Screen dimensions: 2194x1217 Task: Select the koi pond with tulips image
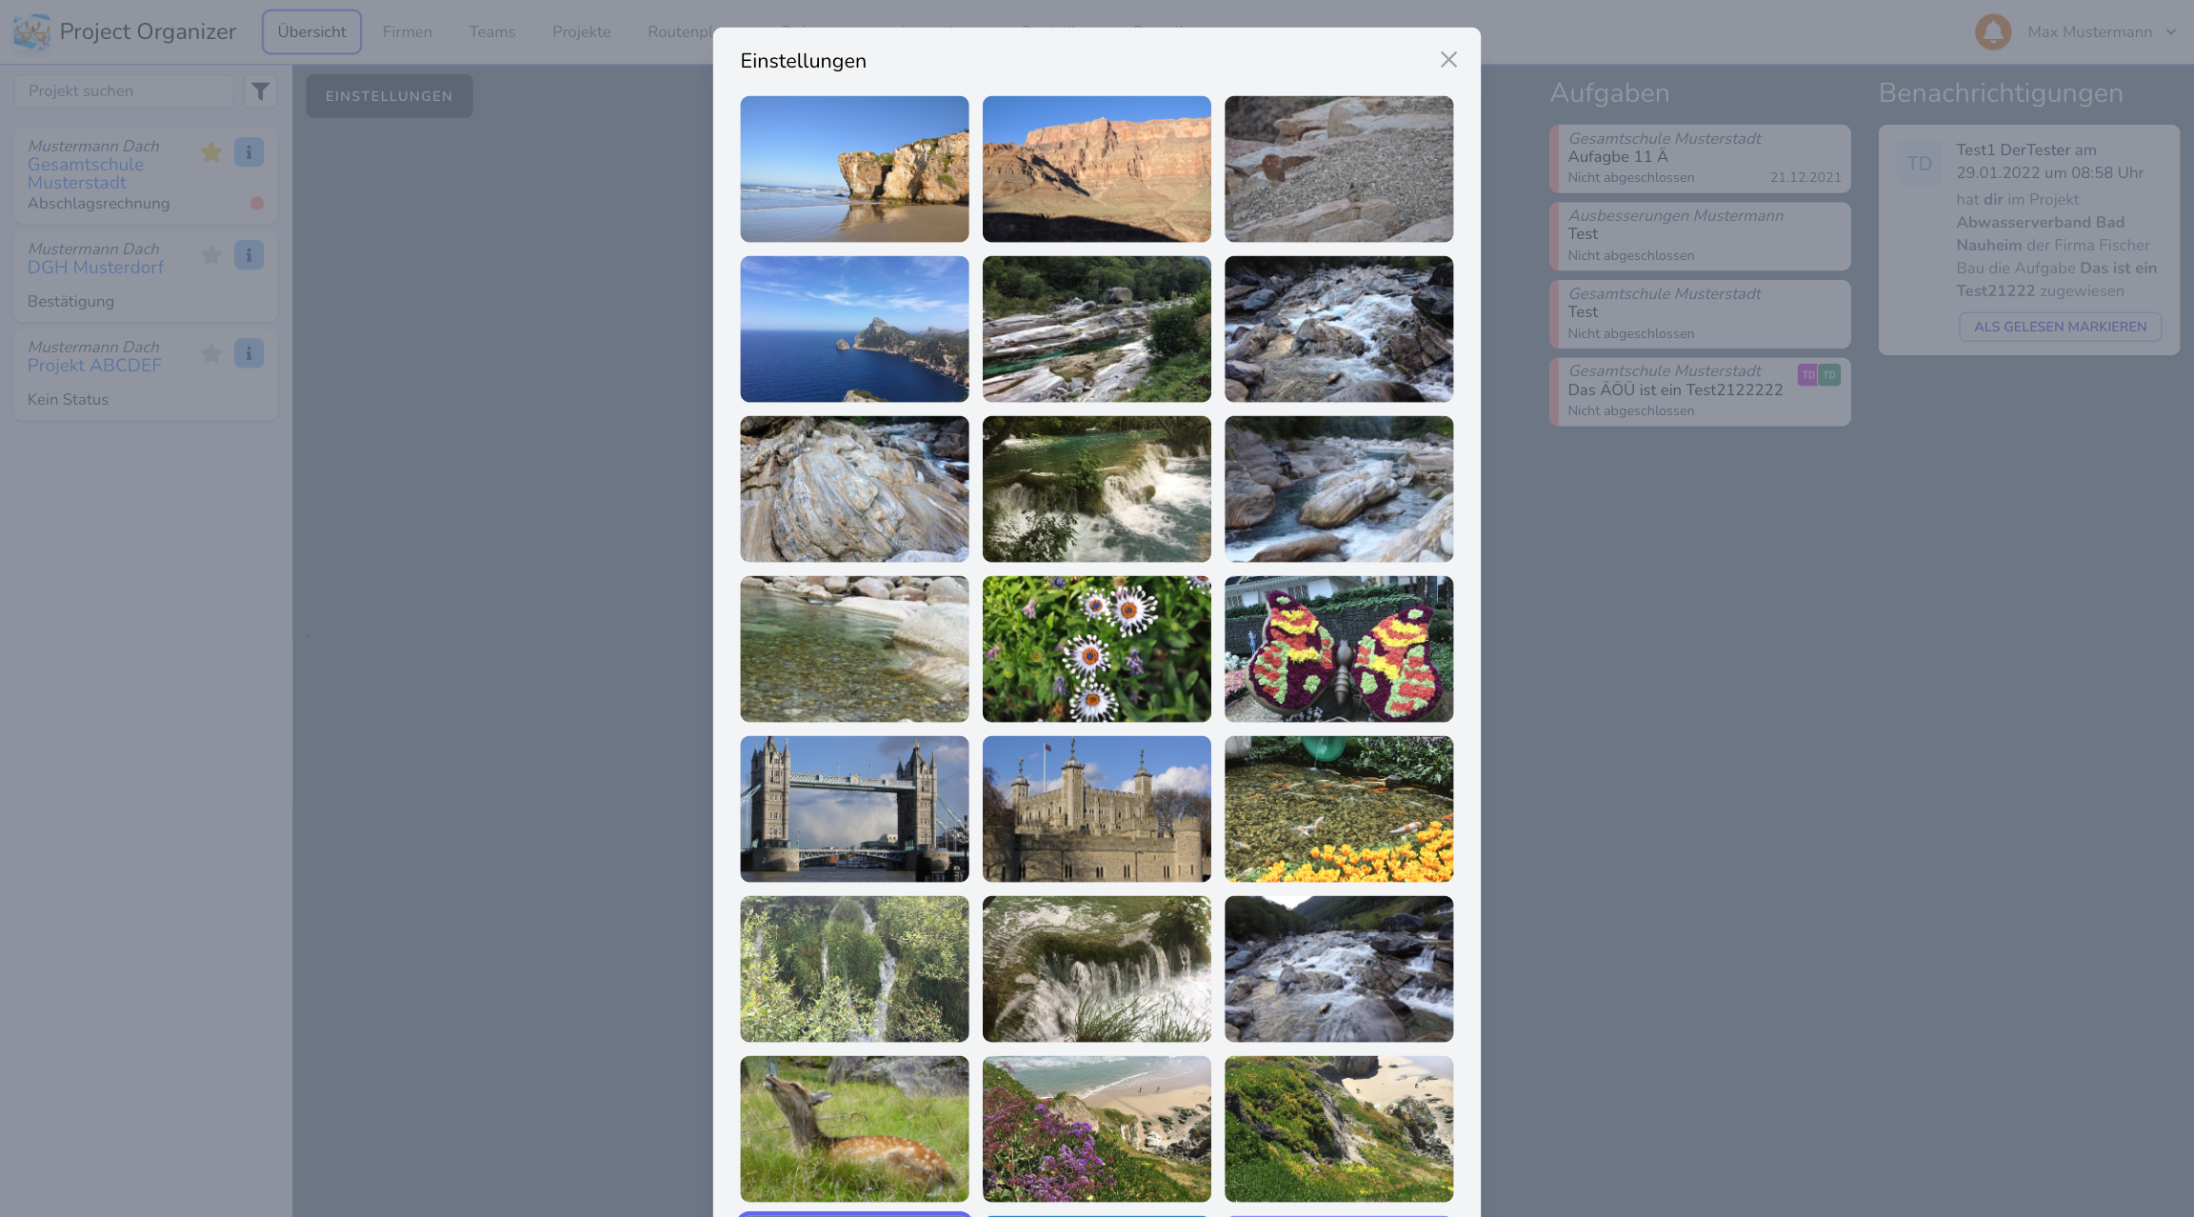point(1339,808)
